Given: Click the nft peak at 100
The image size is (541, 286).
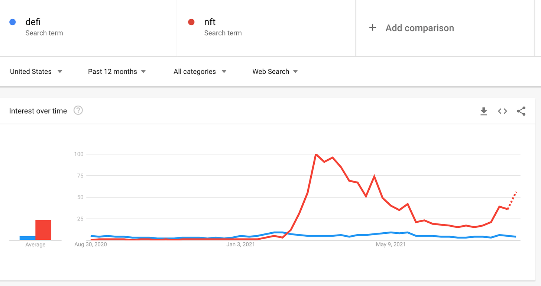Looking at the screenshot, I should [316, 154].
